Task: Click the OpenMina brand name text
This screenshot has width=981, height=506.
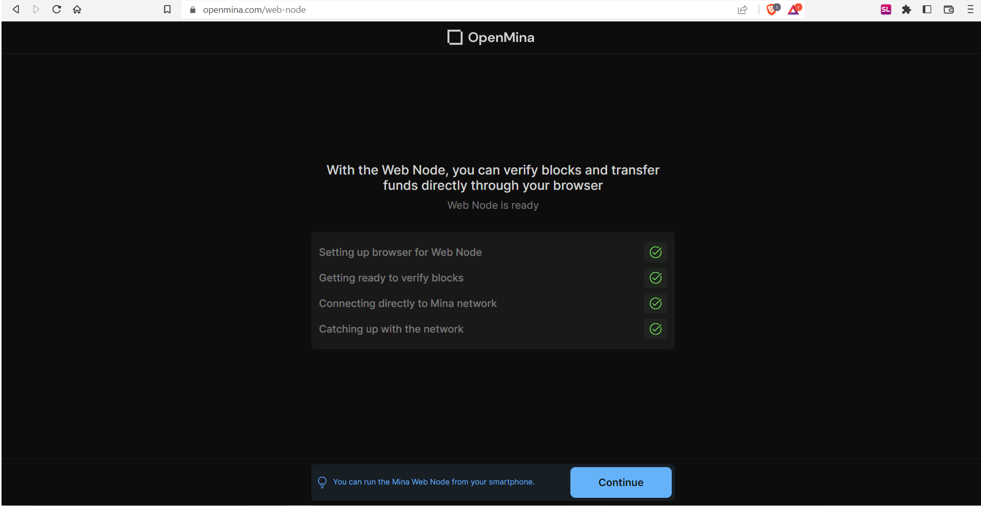Action: pos(501,37)
